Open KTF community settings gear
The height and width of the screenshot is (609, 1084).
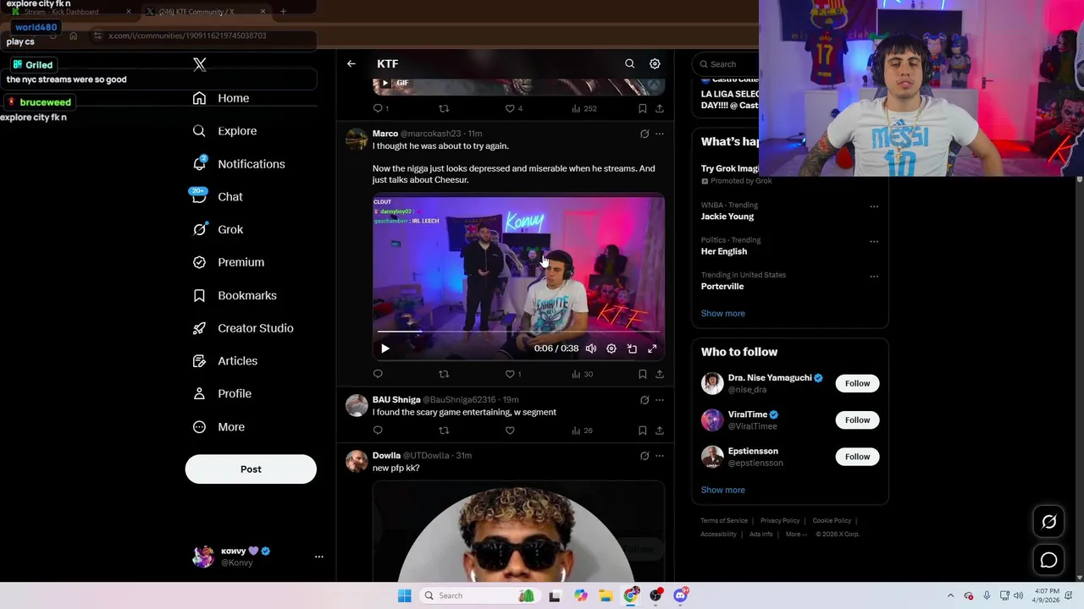(655, 63)
